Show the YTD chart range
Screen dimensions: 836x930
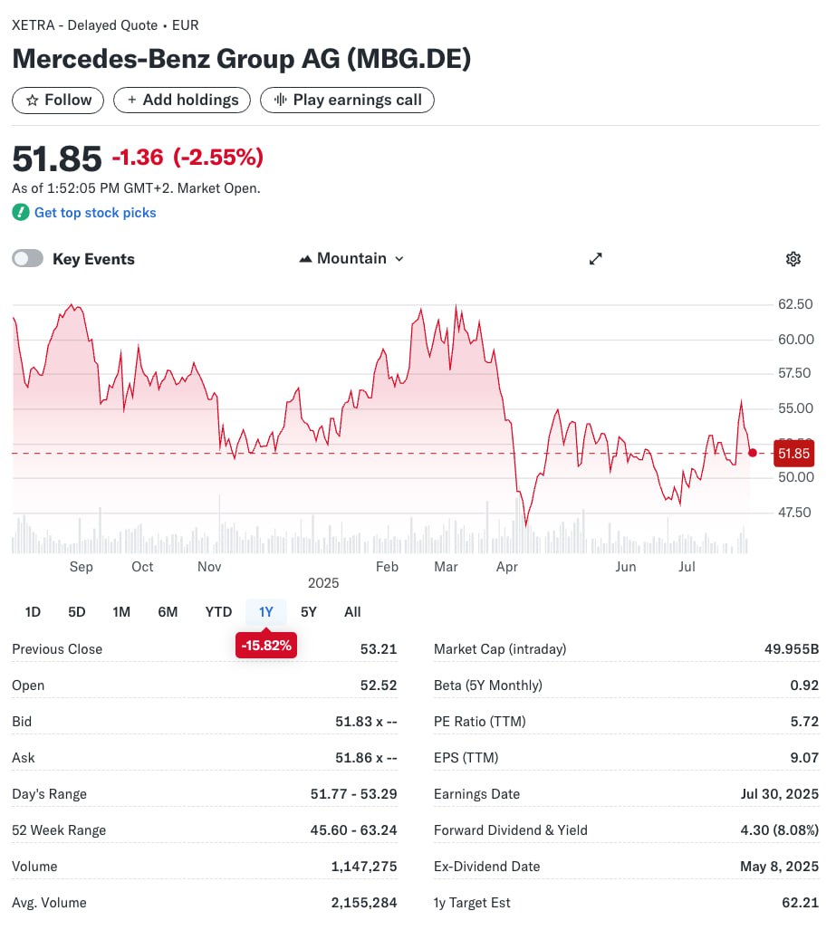point(218,612)
